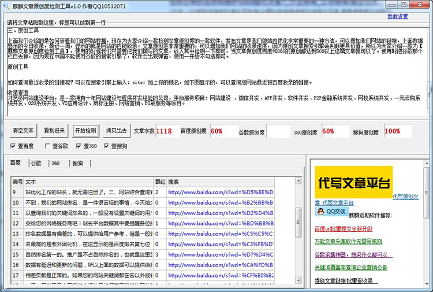This screenshot has width=433, height=292.
Task: Open 关键词覆盖率查询企业营销必备 link
Action: [x=351, y=267]
